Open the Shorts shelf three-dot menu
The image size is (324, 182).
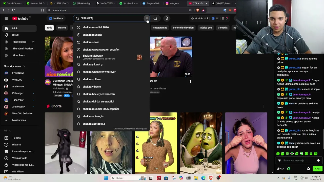[x=264, y=106]
